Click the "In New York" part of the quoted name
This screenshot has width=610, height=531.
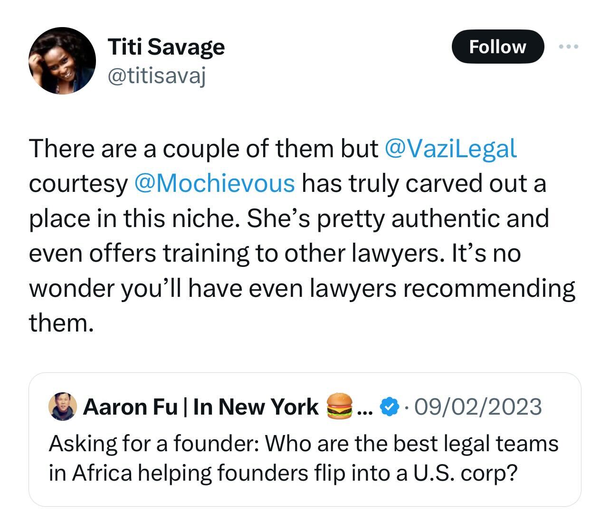pyautogui.click(x=256, y=407)
